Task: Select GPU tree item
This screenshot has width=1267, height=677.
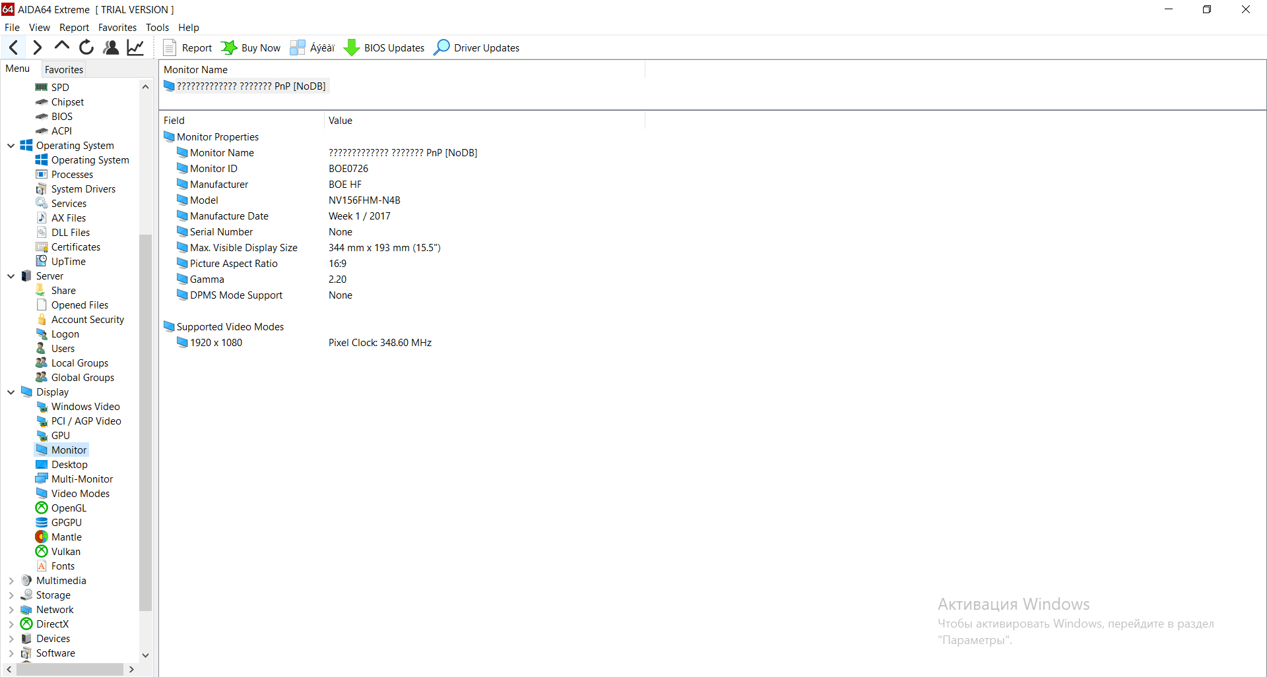Action: pos(52,436)
